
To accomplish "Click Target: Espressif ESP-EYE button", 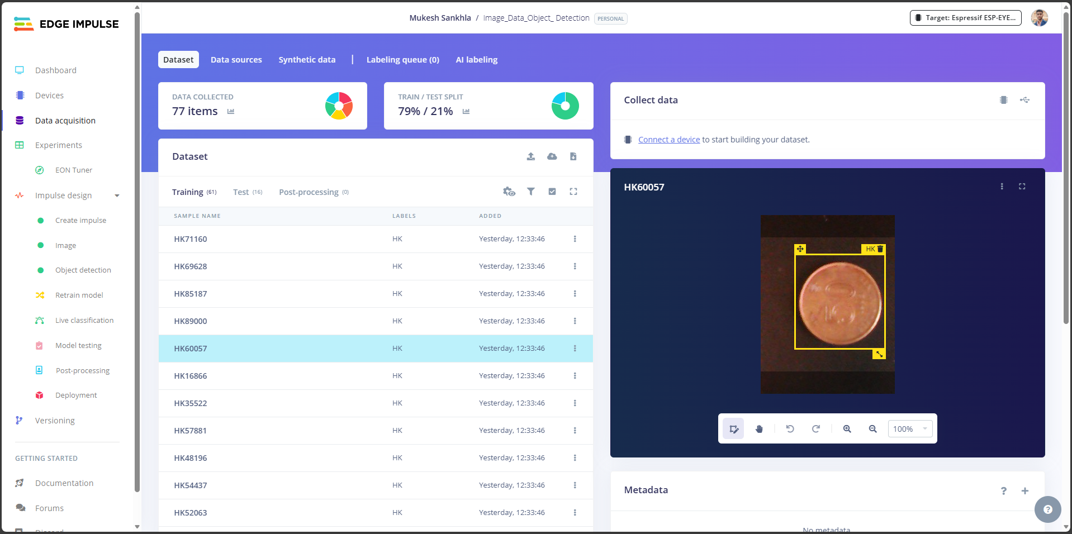I will (965, 18).
